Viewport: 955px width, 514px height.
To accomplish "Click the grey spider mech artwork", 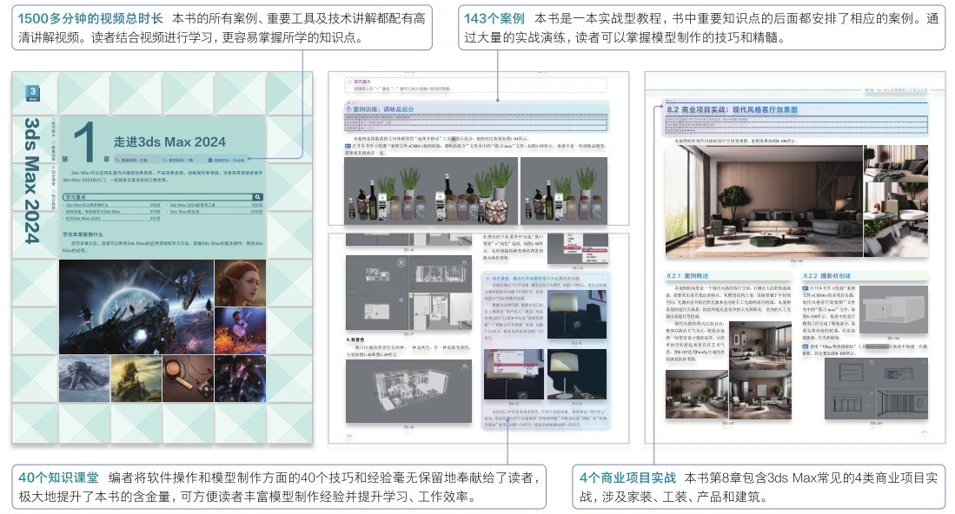I will (x=84, y=379).
